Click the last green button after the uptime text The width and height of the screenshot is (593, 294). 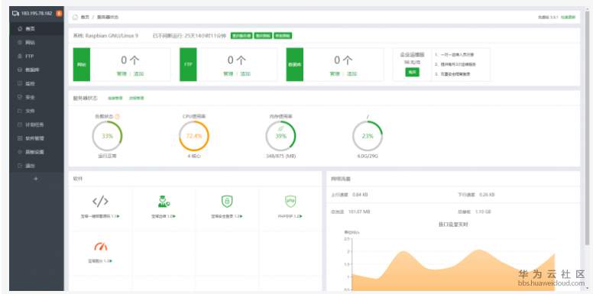283,36
